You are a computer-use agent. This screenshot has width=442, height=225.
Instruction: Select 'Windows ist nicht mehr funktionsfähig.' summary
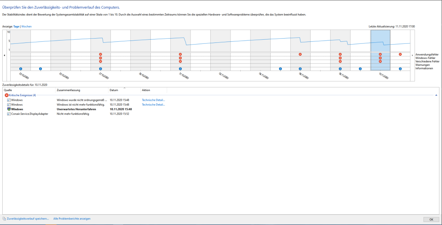[81, 105]
